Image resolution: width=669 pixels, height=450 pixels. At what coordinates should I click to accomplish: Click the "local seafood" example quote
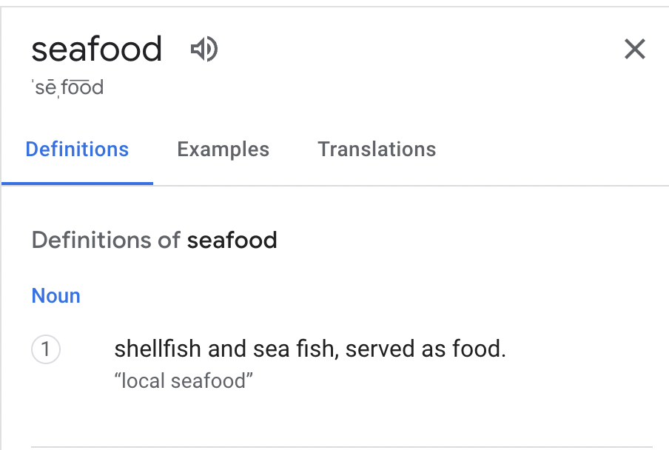[184, 381]
